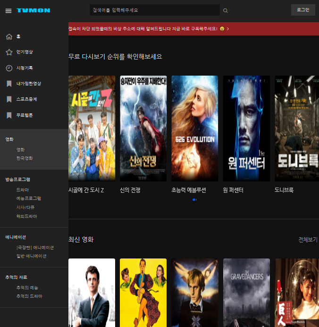Expand the red banner arrow chevron

[x=228, y=29]
